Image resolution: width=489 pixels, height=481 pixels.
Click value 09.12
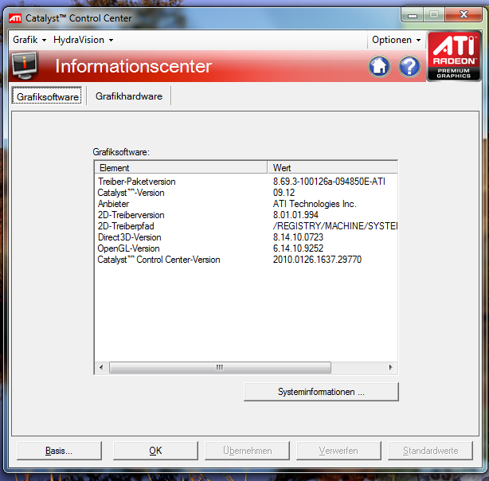[x=284, y=193]
